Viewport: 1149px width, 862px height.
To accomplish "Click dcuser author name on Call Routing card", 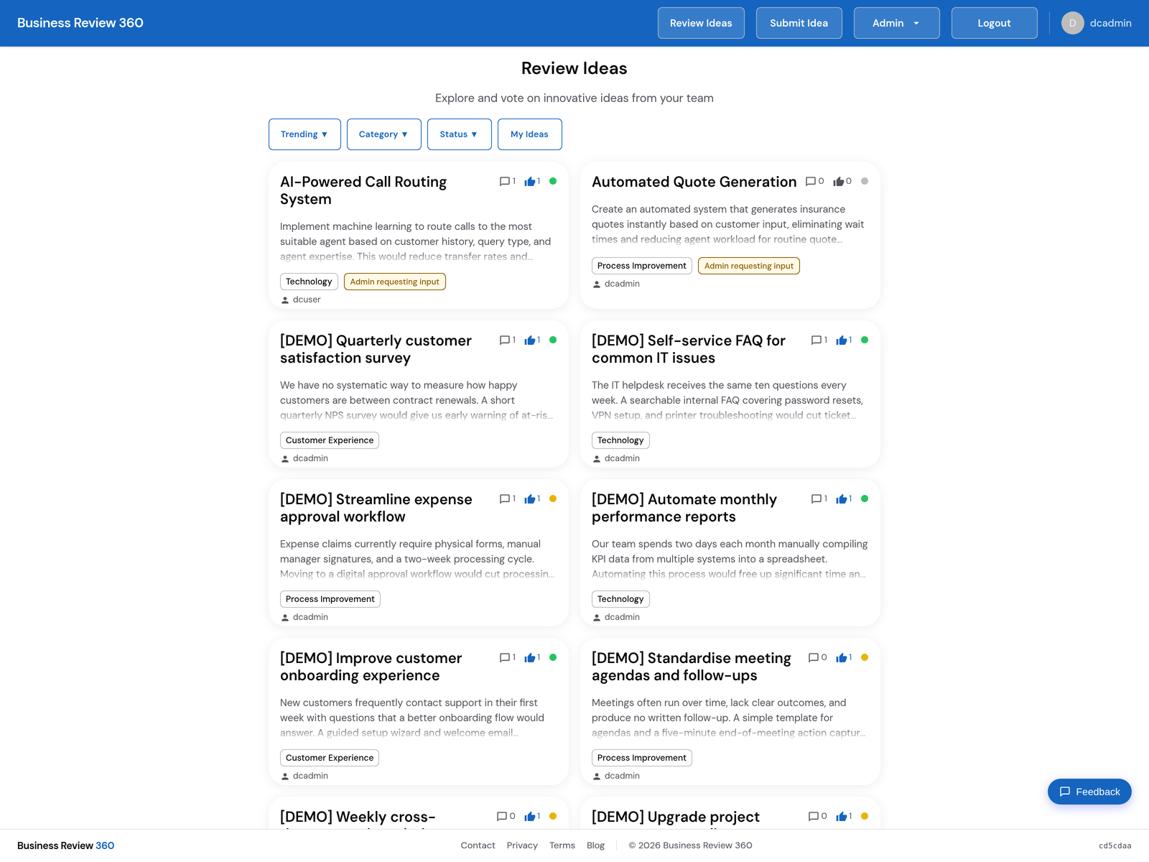I will click(x=307, y=300).
